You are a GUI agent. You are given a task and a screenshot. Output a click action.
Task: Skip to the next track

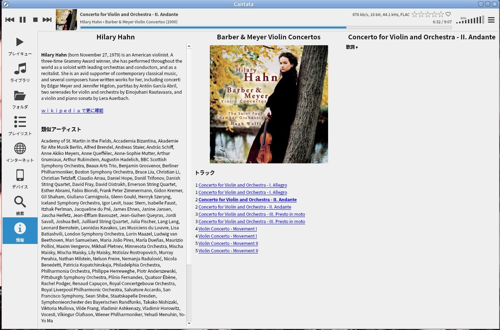coord(47,20)
